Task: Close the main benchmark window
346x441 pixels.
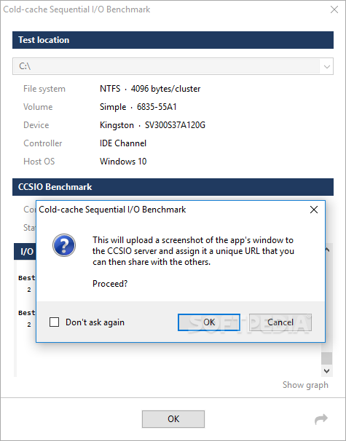Action: (x=334, y=9)
